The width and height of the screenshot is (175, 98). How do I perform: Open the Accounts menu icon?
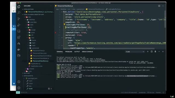(x=19, y=82)
